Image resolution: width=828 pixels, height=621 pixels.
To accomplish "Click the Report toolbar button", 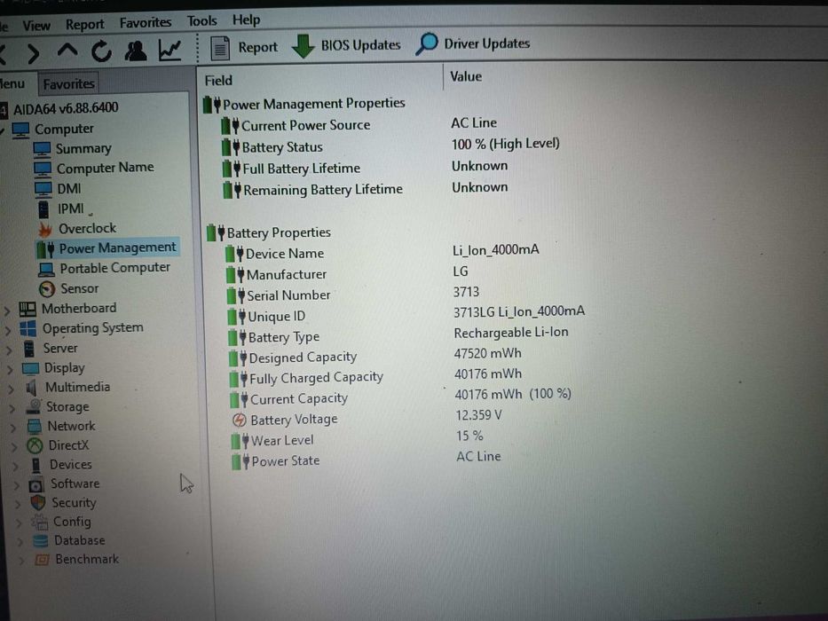I will (244, 48).
